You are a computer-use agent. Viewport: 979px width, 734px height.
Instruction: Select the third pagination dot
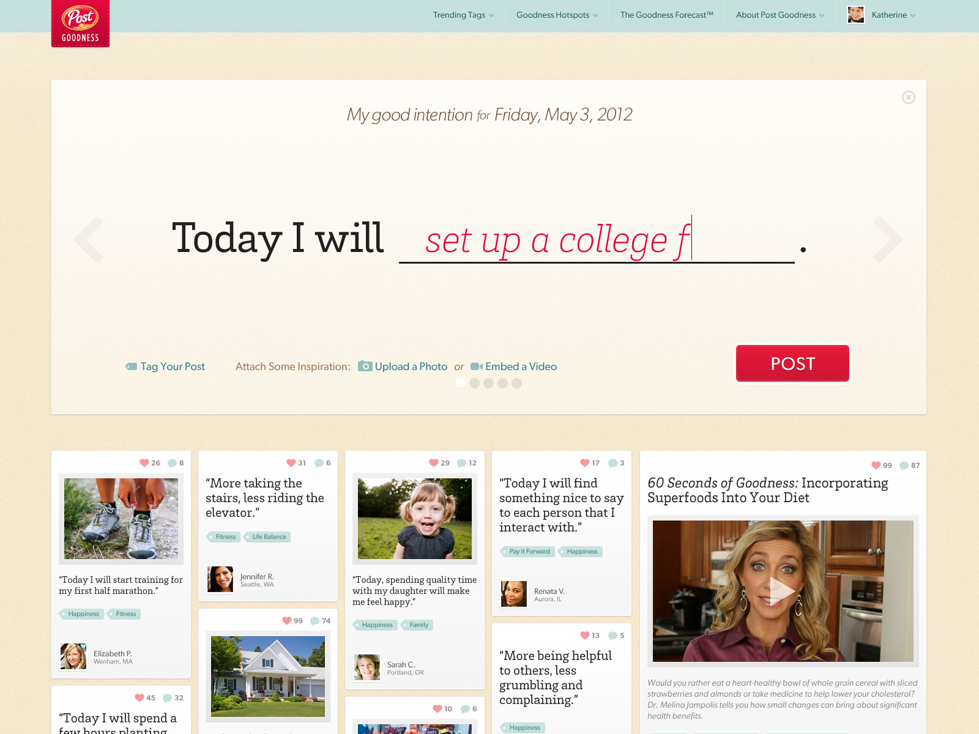point(488,383)
